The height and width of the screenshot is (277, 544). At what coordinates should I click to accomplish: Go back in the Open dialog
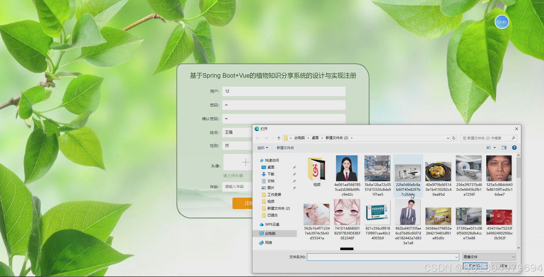click(x=258, y=138)
